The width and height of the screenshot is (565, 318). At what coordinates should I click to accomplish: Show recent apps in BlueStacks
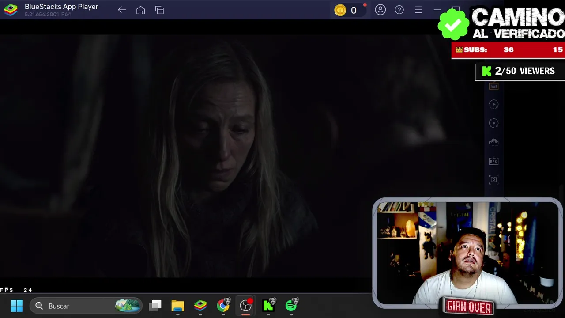point(159,10)
